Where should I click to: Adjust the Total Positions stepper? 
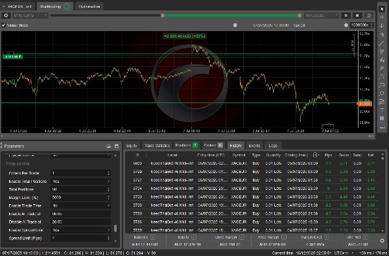click(x=108, y=189)
